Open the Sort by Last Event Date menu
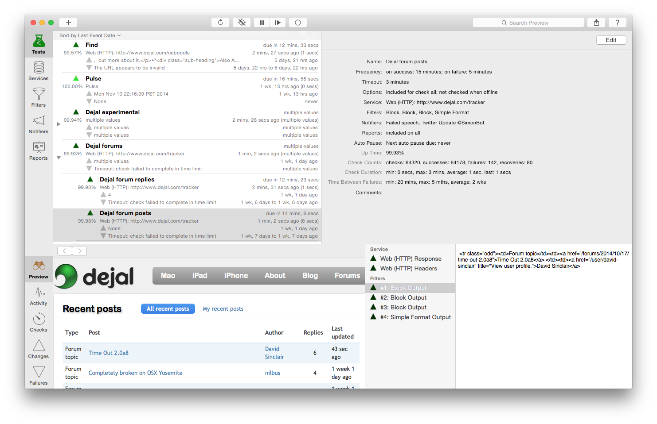Screen dimensions: 657x424 [x=90, y=35]
